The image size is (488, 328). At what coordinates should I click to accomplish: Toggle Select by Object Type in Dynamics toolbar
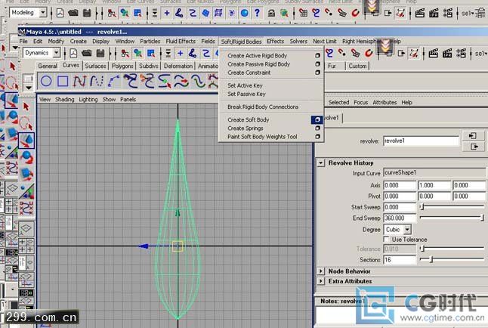pyautogui.click(x=138, y=53)
